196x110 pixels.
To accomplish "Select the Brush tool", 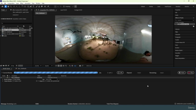I will point(37,6).
